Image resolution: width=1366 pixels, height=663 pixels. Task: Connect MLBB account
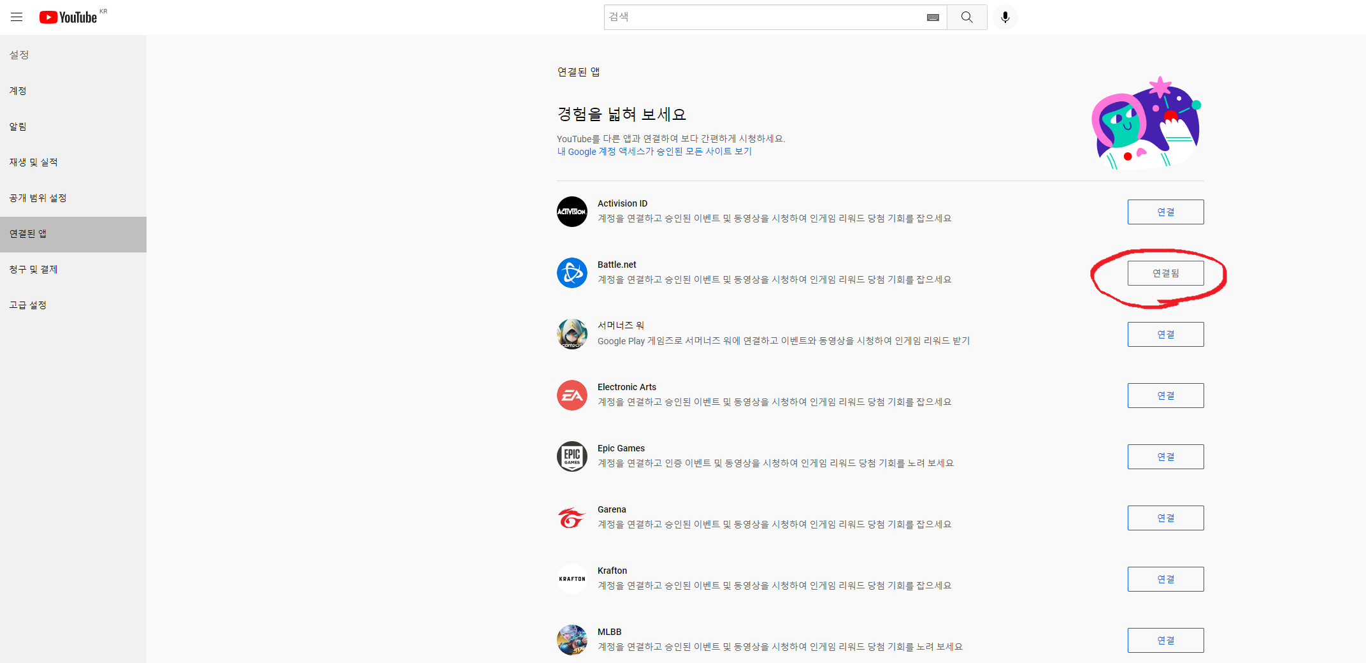click(1165, 640)
